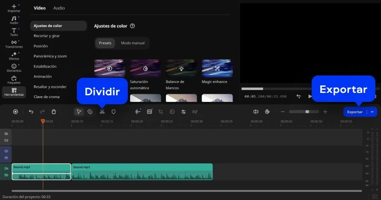
Task: Open the Texto panel in the sidebar
Action: (x=14, y=32)
